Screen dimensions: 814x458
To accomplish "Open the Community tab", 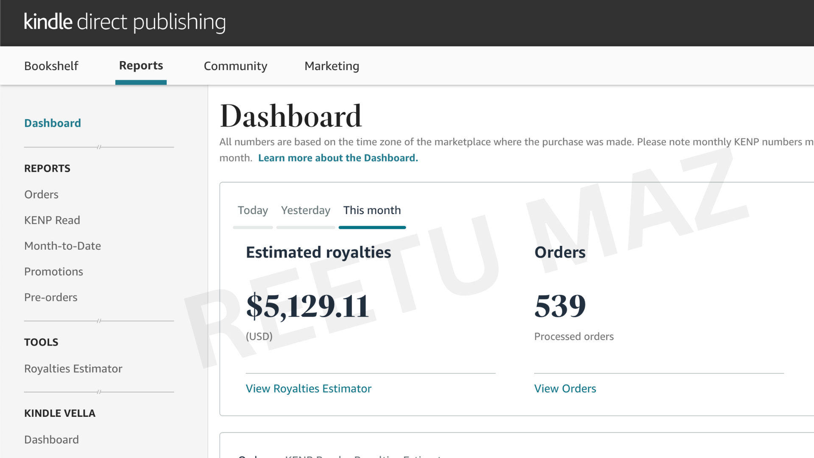I will click(x=235, y=66).
